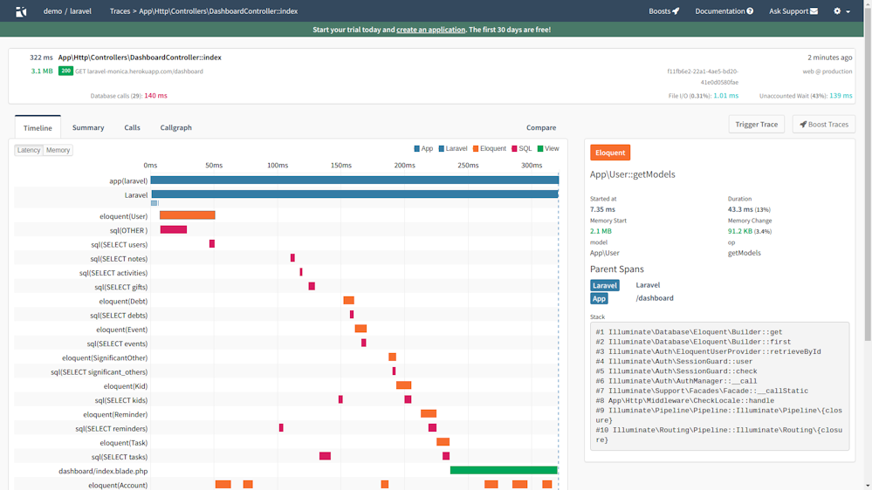This screenshot has height=490, width=872.
Task: Click the blue Laravel parent span badge
Action: pos(604,285)
